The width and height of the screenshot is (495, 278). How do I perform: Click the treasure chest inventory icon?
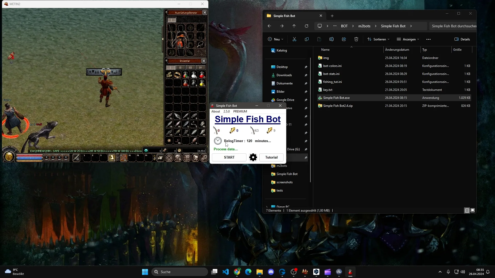pos(187,158)
